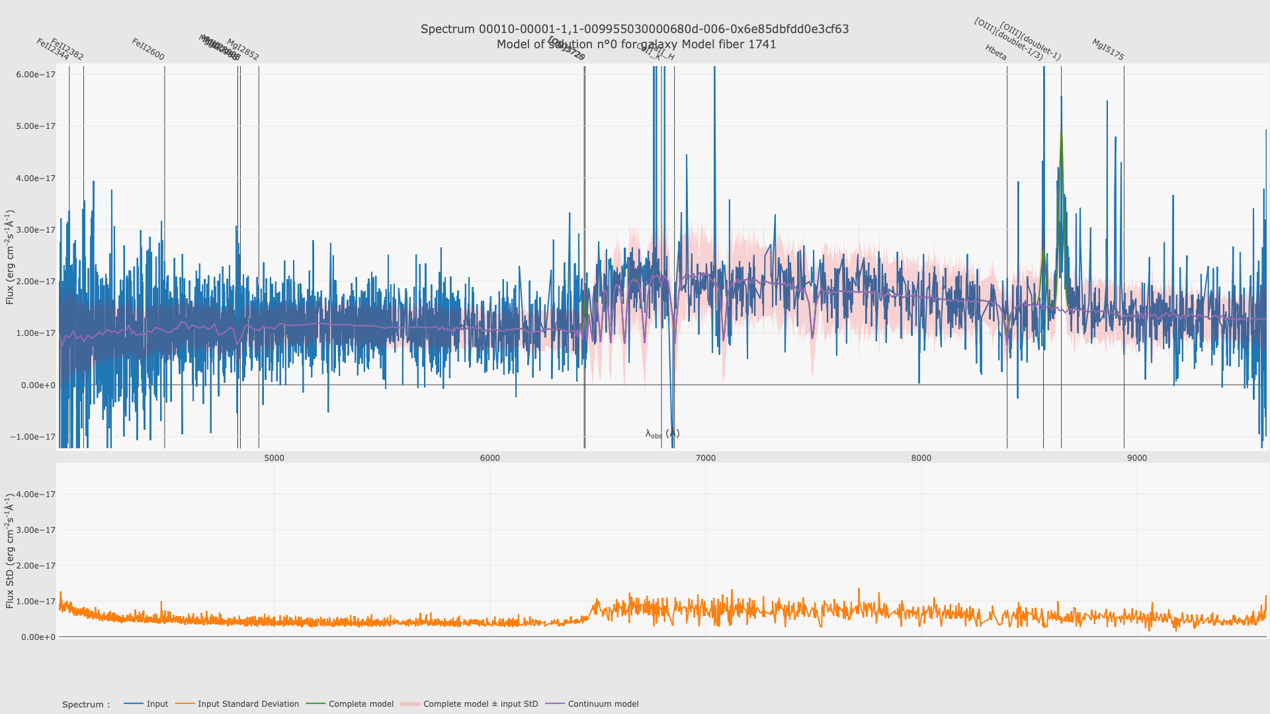Click the MgI5175 line label

[x=1107, y=50]
